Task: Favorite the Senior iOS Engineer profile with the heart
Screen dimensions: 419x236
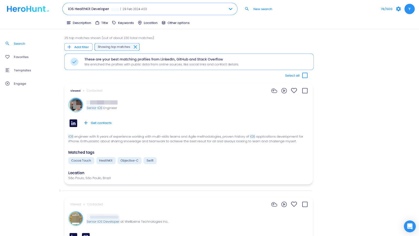Action: [294, 91]
